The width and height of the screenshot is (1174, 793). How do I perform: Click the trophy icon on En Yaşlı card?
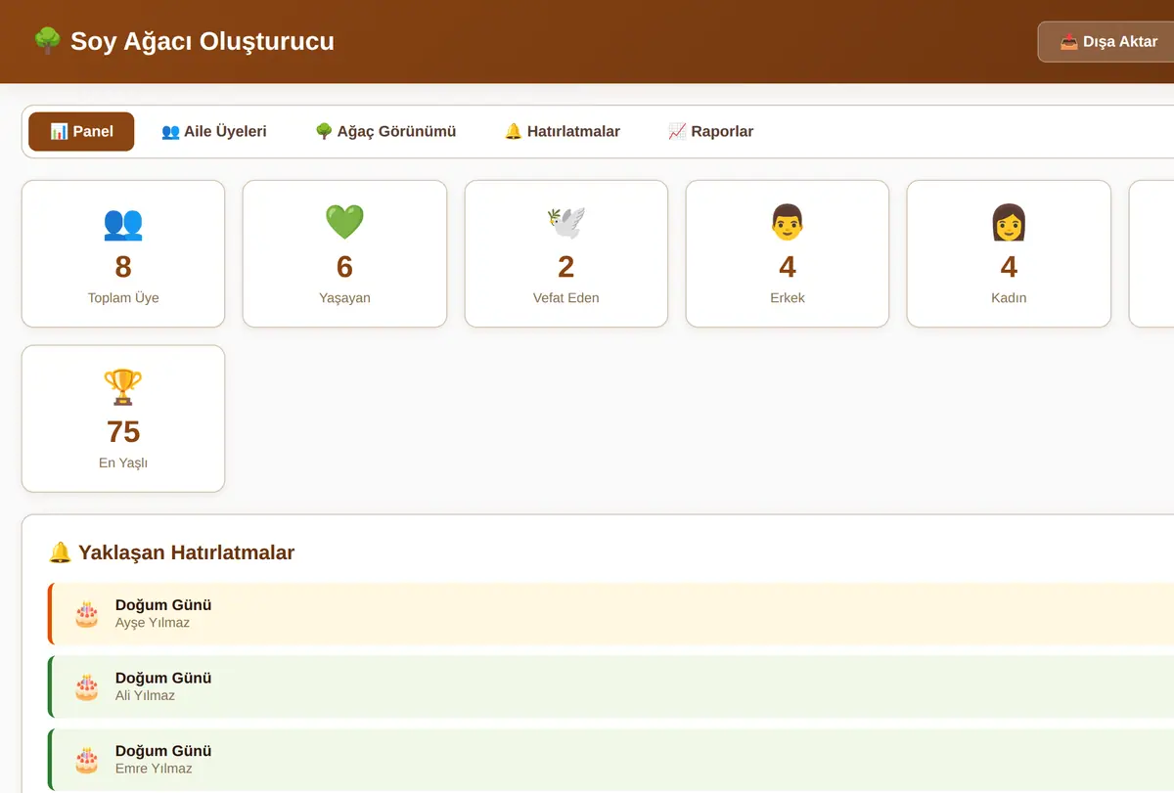123,387
